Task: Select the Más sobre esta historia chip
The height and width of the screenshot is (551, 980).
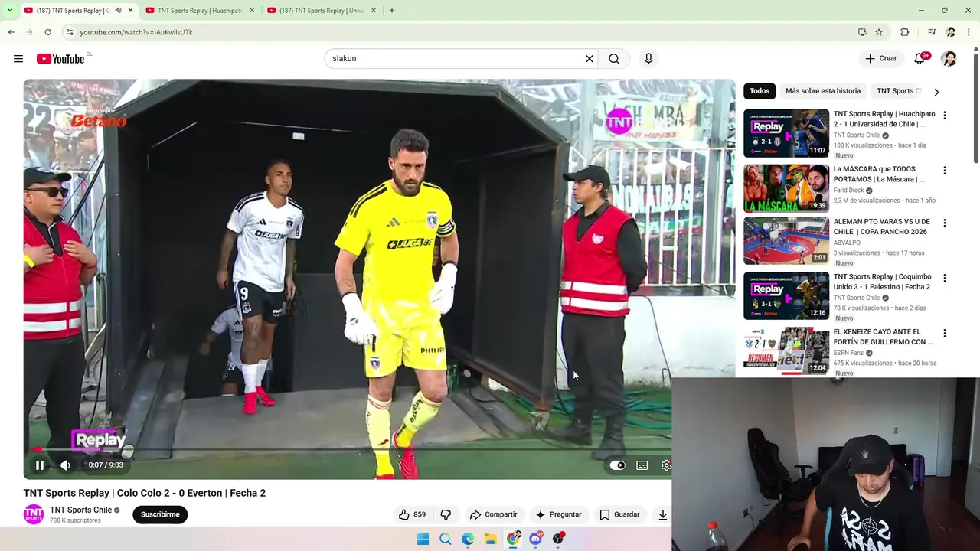Action: (x=823, y=91)
